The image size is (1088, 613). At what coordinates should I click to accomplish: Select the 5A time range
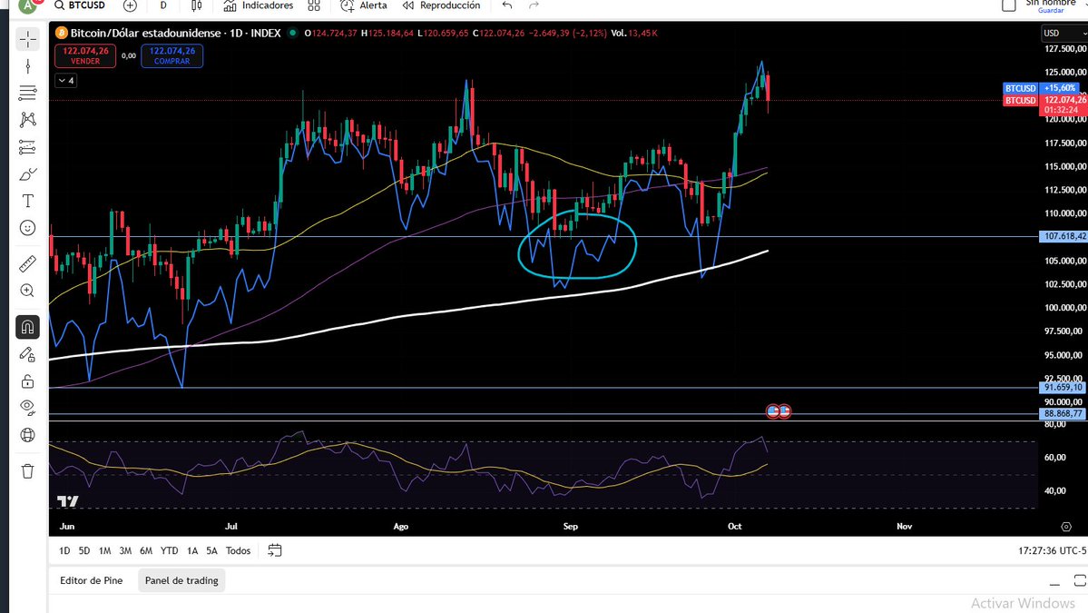(211, 550)
